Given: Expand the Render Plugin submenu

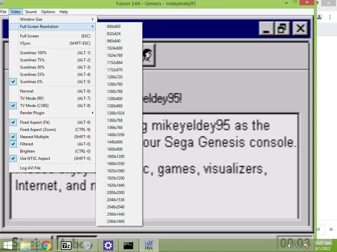Looking at the screenshot, I should pos(52,113).
